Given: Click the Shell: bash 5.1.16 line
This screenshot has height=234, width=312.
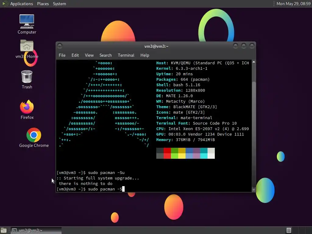Looking at the screenshot, I should coord(178,85).
